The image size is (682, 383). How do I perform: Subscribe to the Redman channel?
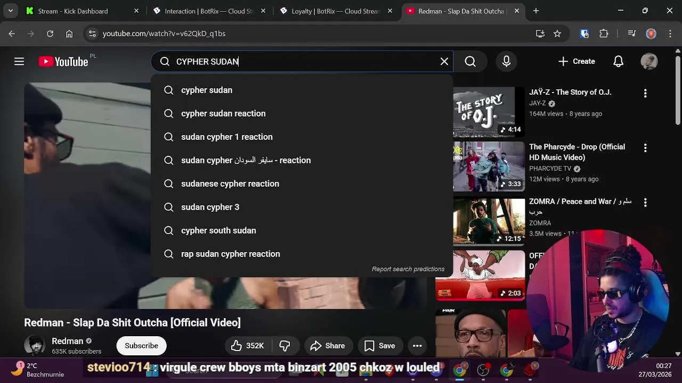click(141, 346)
